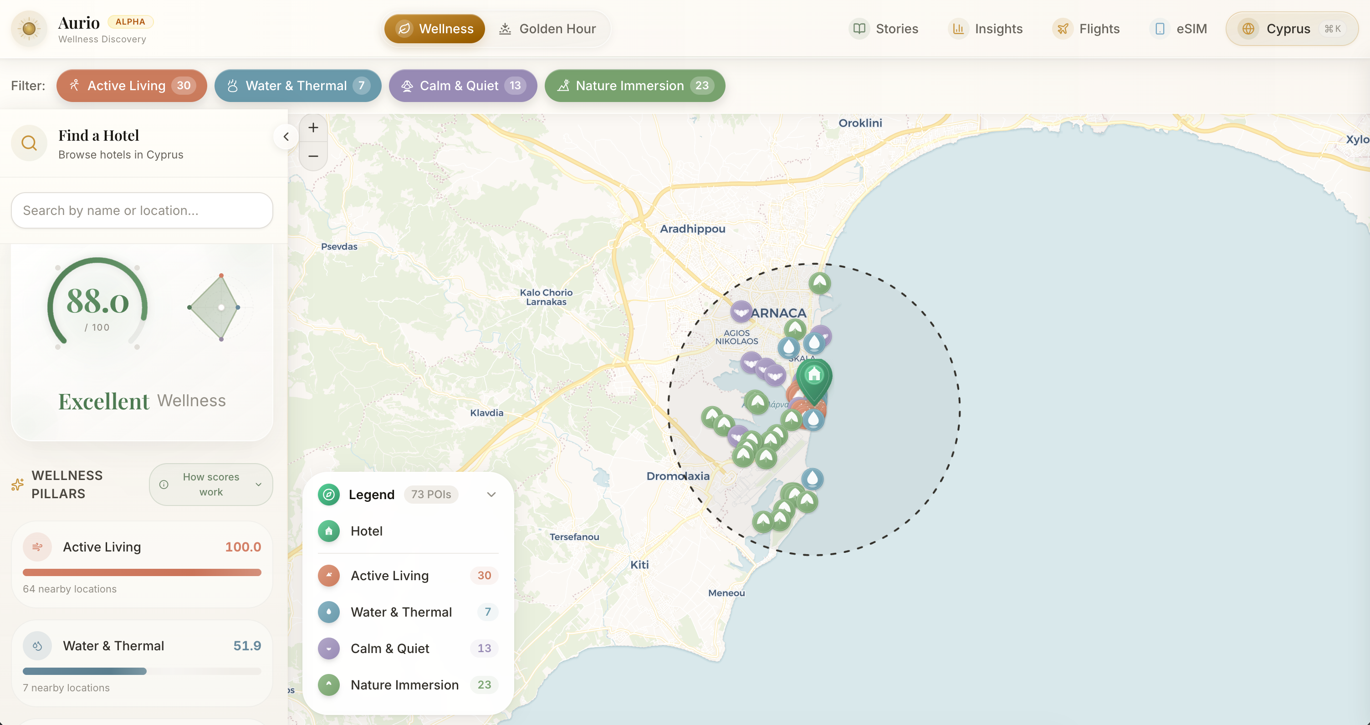Enable the Nature Immersion filter
Image resolution: width=1370 pixels, height=725 pixels.
[634, 86]
